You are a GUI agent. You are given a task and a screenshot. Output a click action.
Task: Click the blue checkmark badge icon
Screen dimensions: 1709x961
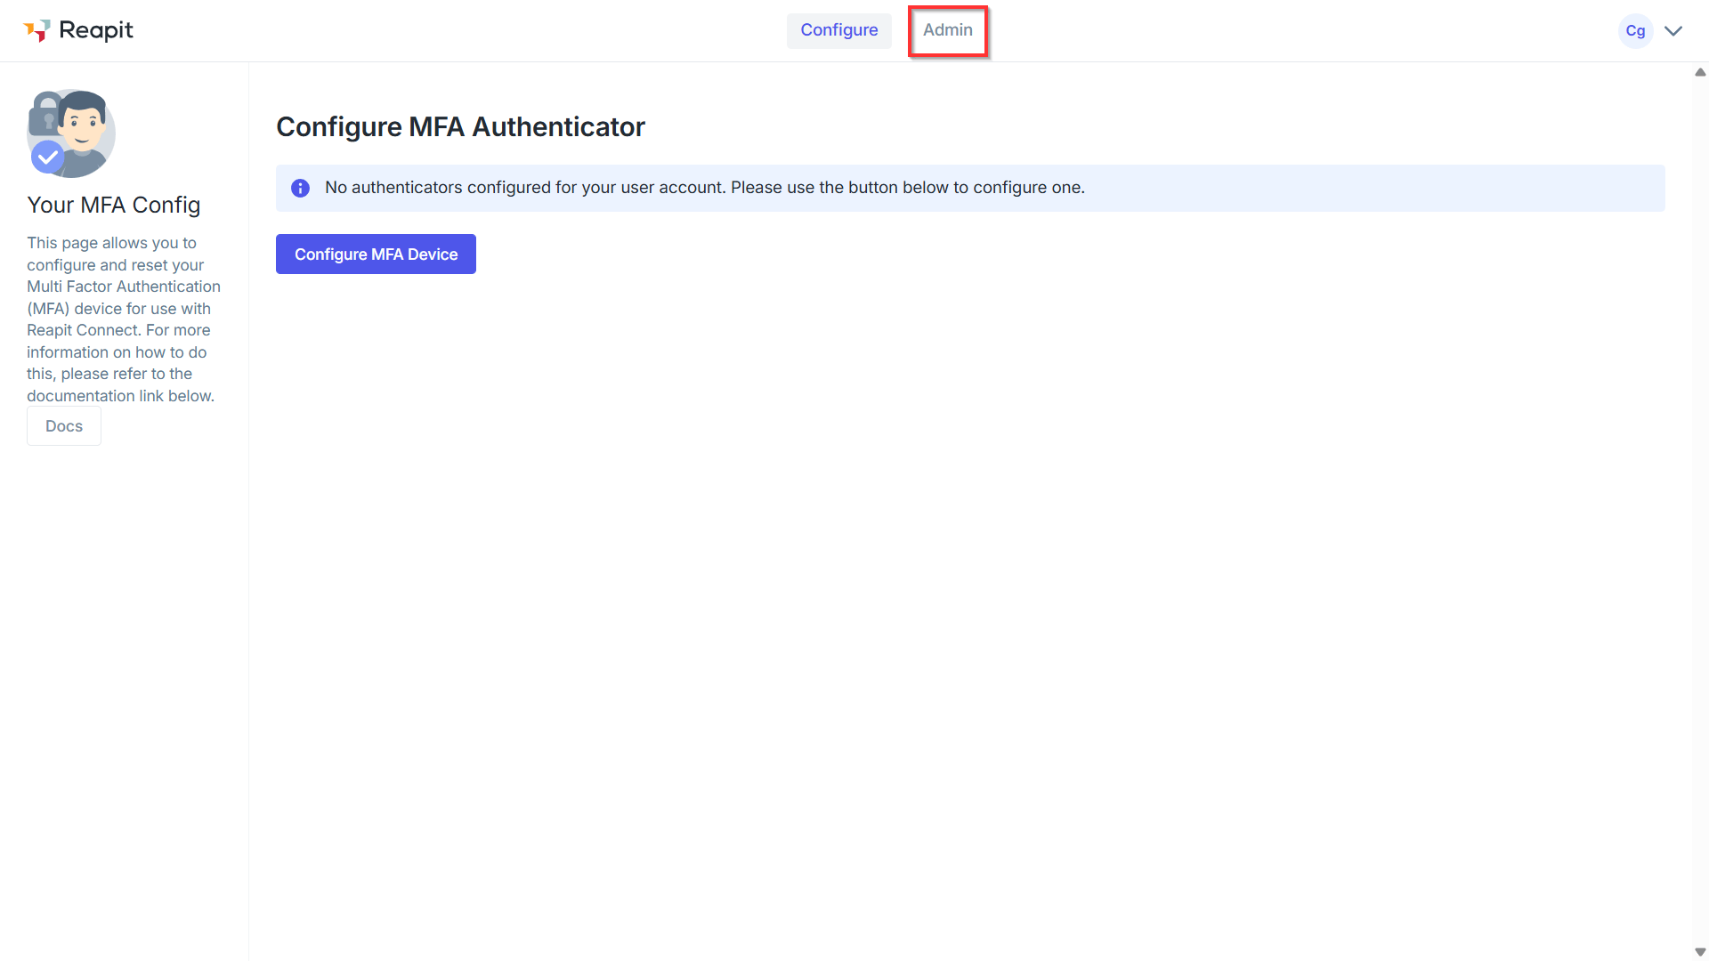click(x=47, y=157)
